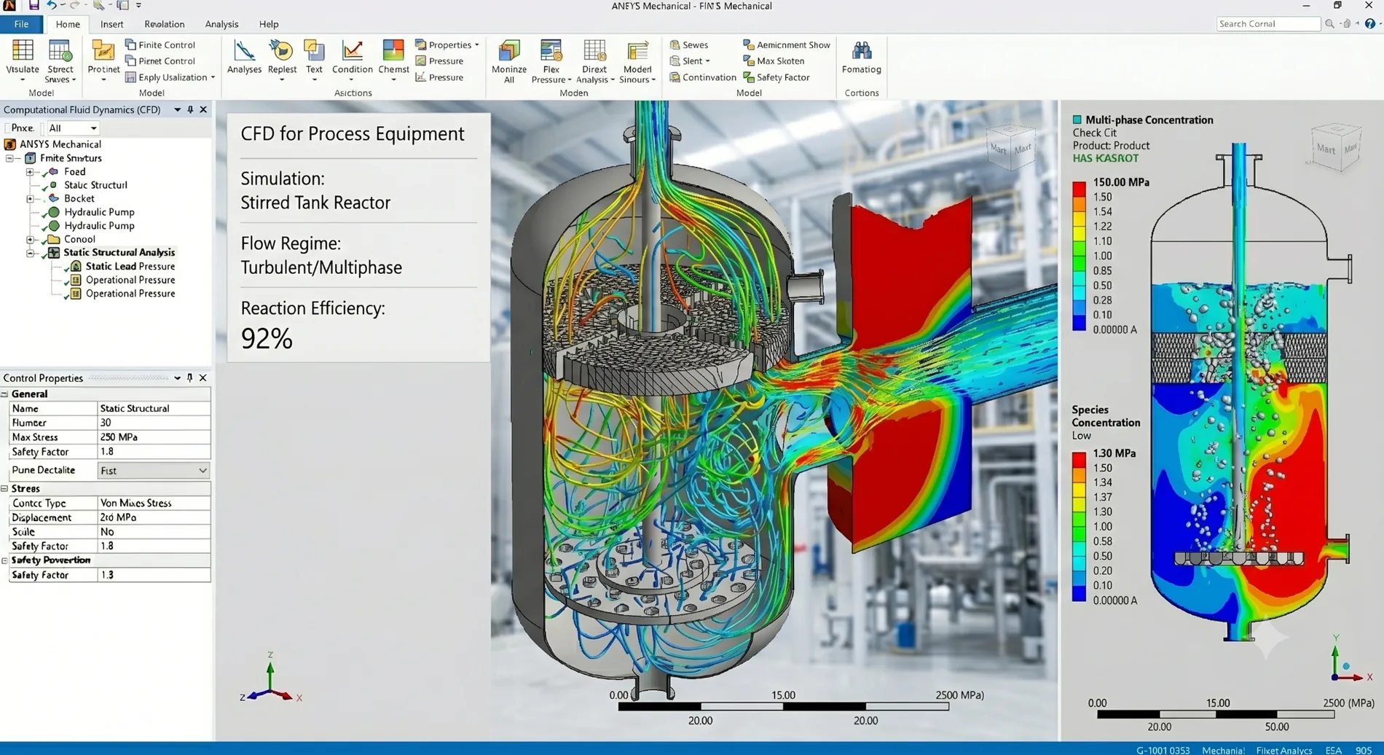Switch to the Insert ribbon tab
1384x755 pixels.
[111, 24]
